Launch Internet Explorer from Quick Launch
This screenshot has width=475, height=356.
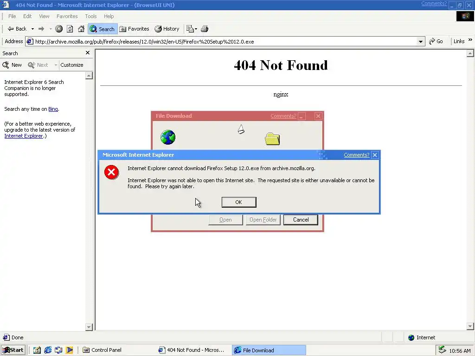click(x=48, y=350)
